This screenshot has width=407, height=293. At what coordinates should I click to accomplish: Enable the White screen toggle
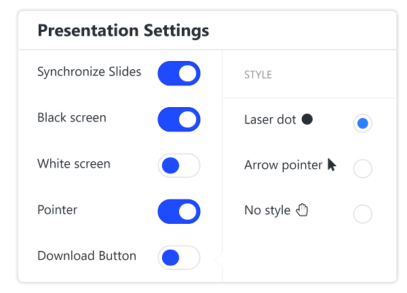[179, 165]
